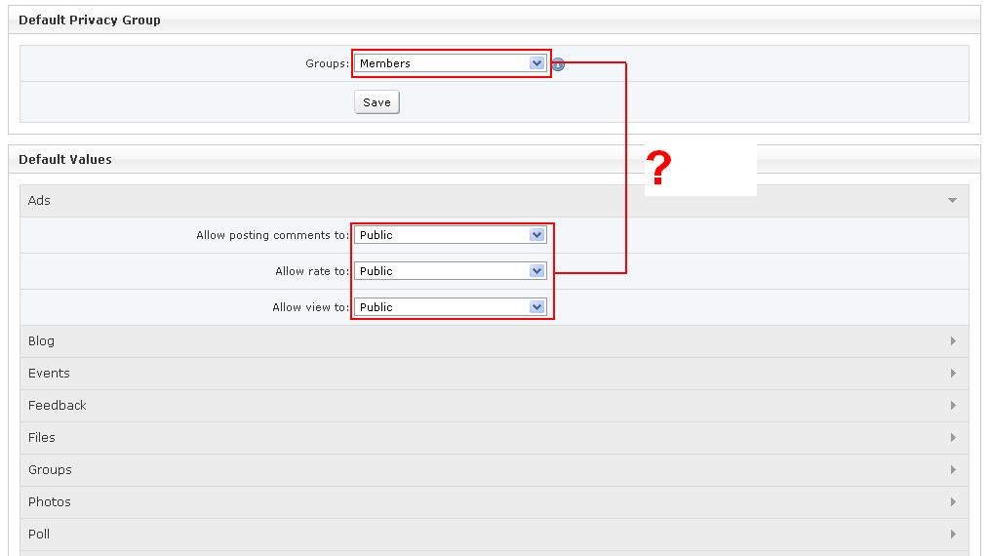The height and width of the screenshot is (556, 991).
Task: Select the Poll section label
Action: coord(39,535)
